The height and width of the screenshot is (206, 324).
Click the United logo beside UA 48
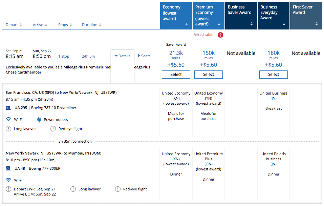(x=8, y=168)
